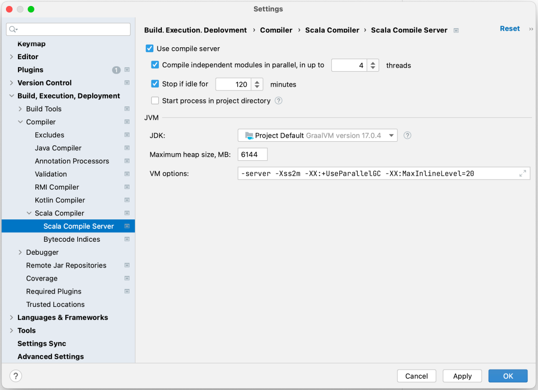The height and width of the screenshot is (390, 538).
Task: Click the updates badge on Plugins
Action: [x=116, y=70]
